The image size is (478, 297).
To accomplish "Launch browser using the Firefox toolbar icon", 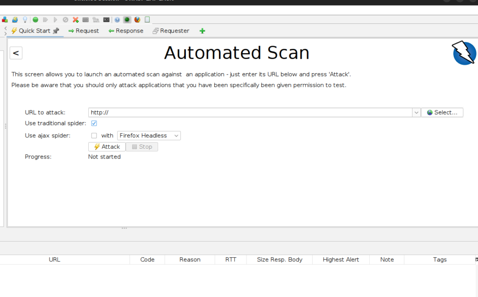I will click(137, 20).
